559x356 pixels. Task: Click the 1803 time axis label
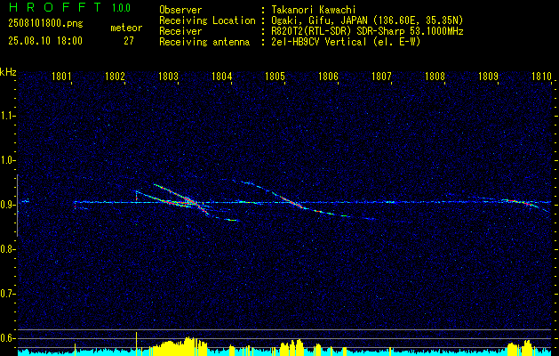pyautogui.click(x=168, y=76)
